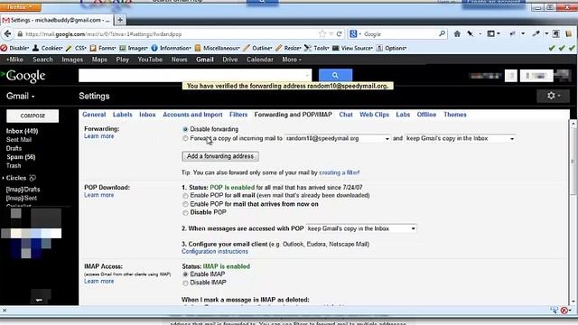Click Add a forwarding address button
This screenshot has width=578, height=325.
[x=220, y=156]
